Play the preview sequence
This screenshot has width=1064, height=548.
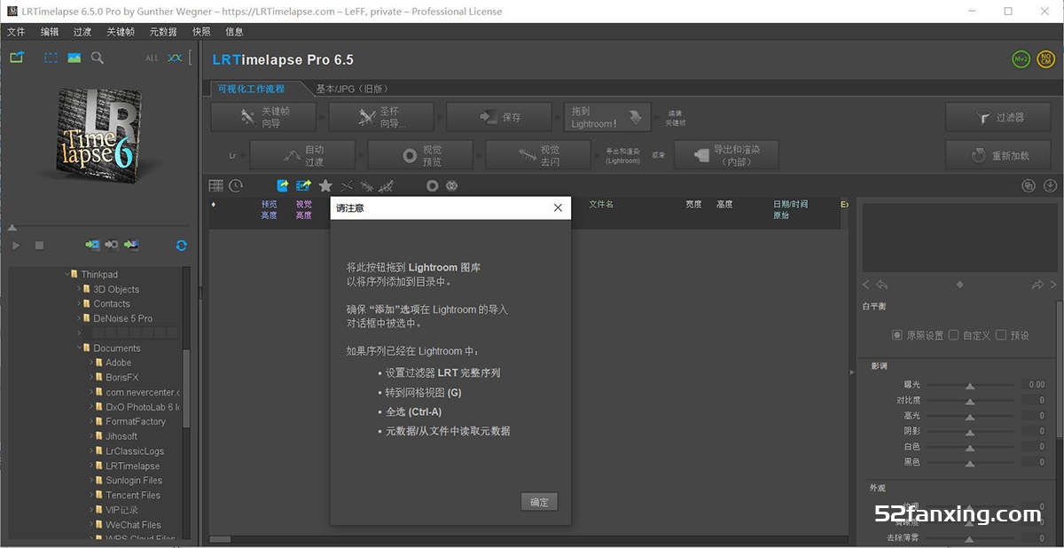[x=17, y=245]
